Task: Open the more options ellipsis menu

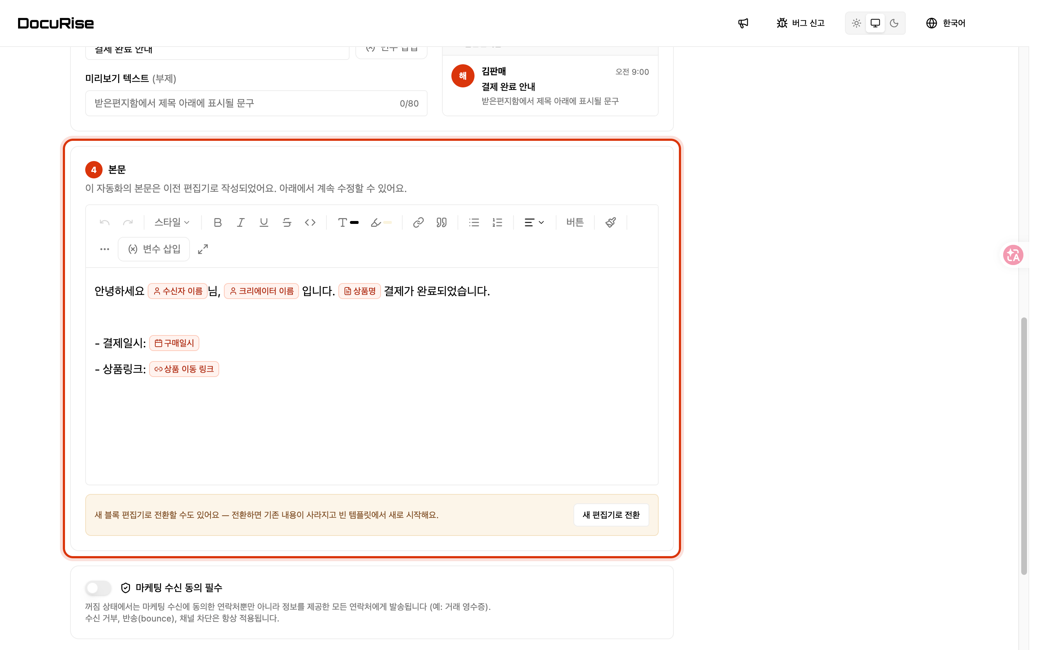Action: click(x=104, y=249)
